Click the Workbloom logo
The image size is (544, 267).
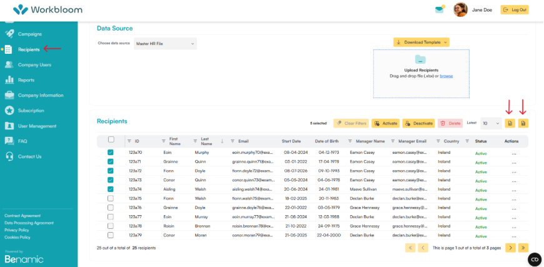click(x=48, y=9)
